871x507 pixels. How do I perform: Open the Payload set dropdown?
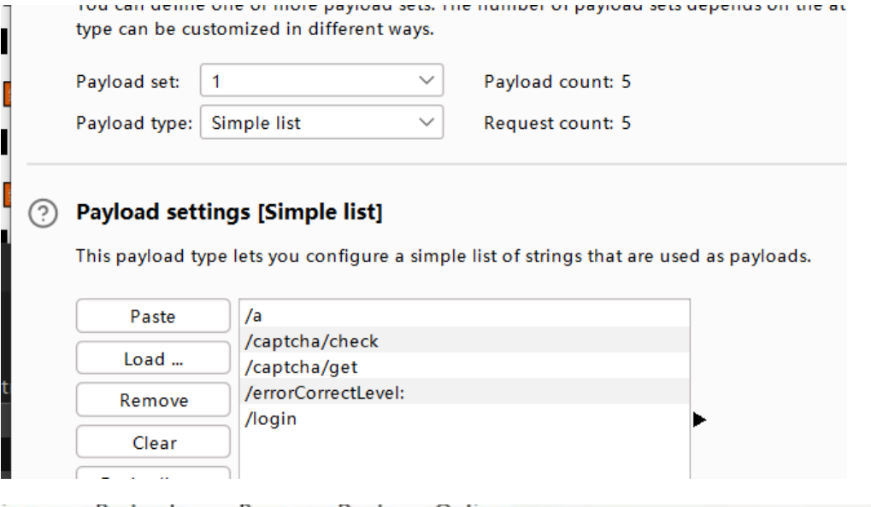[x=321, y=82]
